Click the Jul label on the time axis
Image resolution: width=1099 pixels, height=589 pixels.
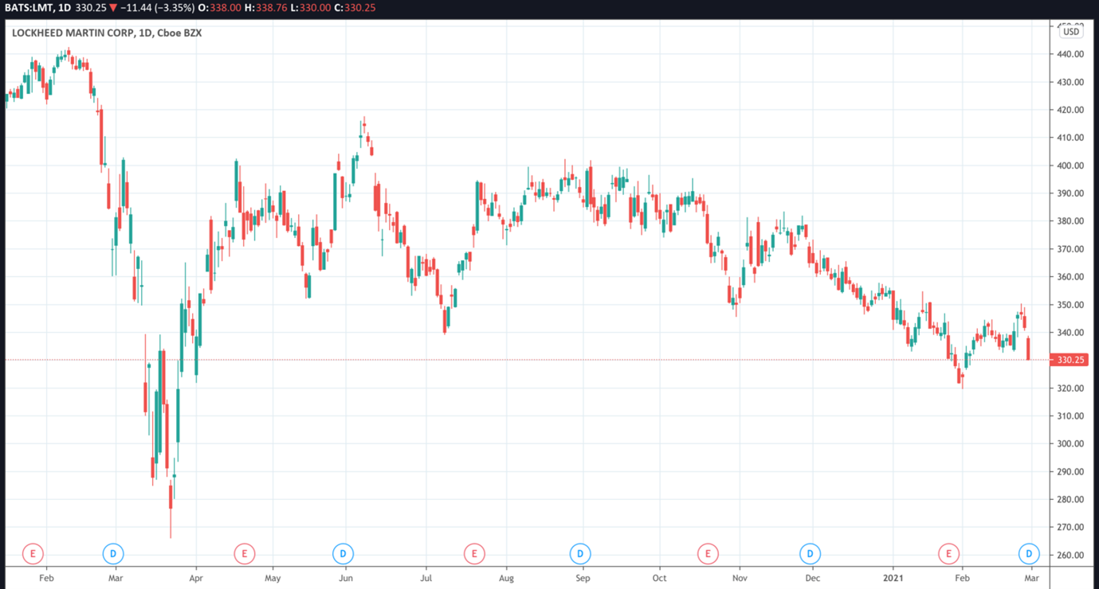click(x=426, y=578)
